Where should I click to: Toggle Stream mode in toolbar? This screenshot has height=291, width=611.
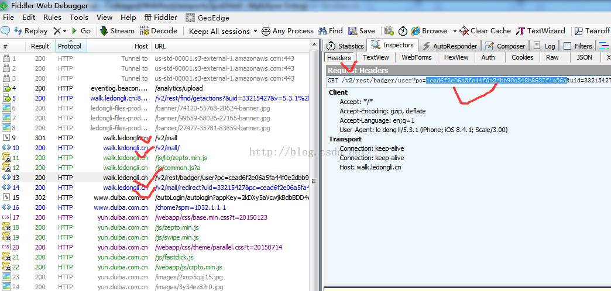click(117, 31)
